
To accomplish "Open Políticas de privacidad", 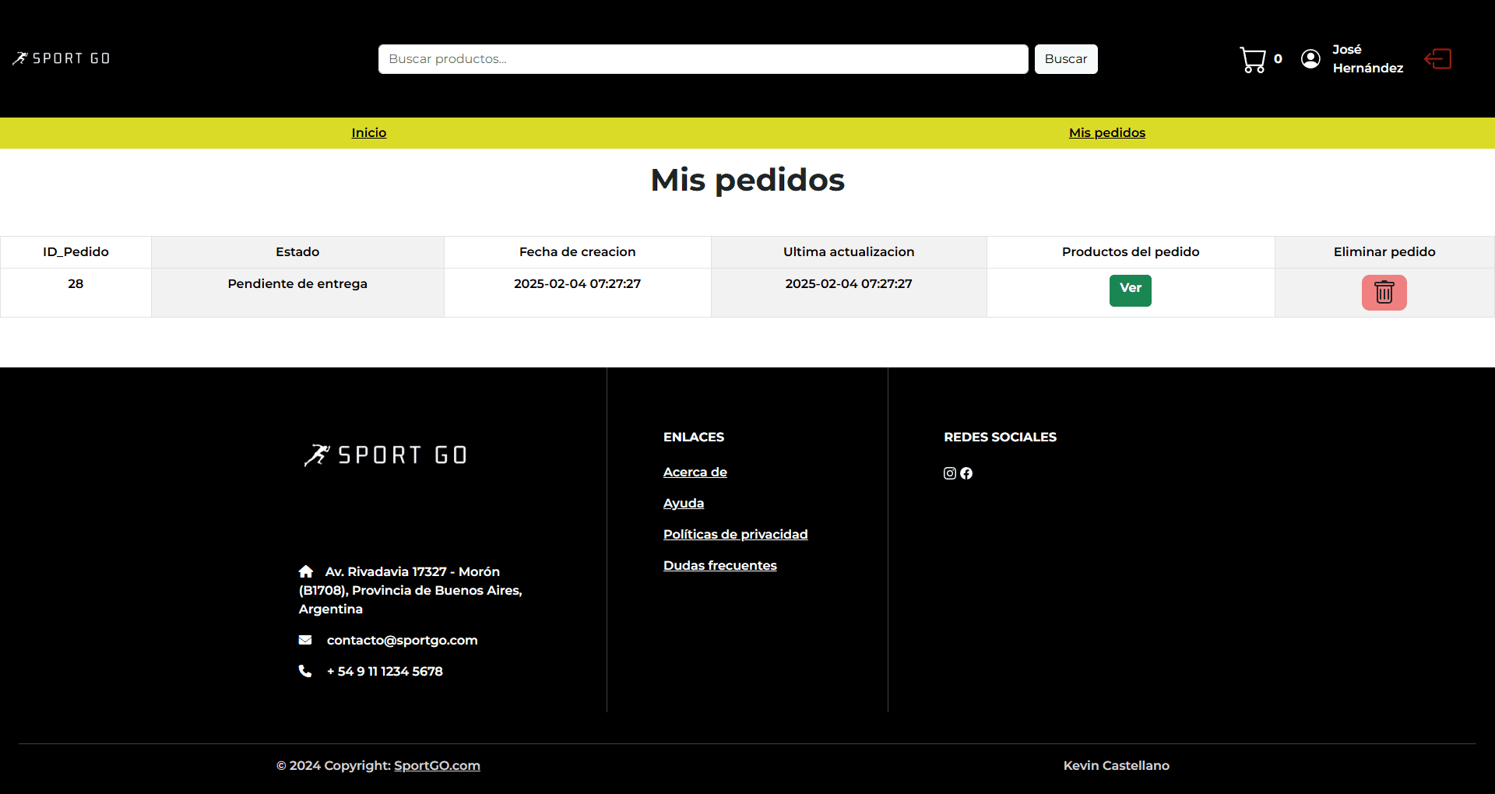I will tap(735, 535).
